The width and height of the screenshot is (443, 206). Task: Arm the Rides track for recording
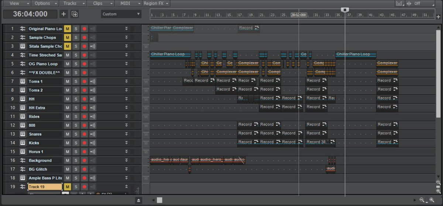84,116
